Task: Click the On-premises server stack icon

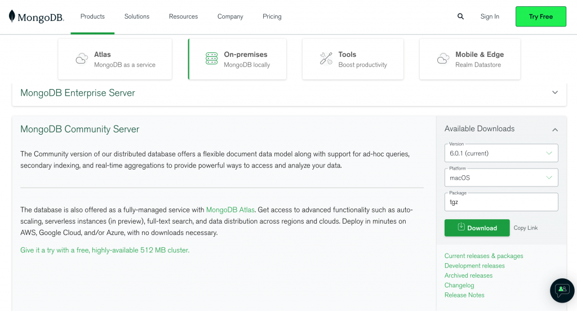Action: 212,59
